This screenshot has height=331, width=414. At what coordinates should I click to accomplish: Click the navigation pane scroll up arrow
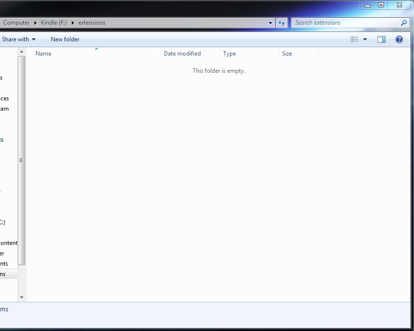(22, 52)
